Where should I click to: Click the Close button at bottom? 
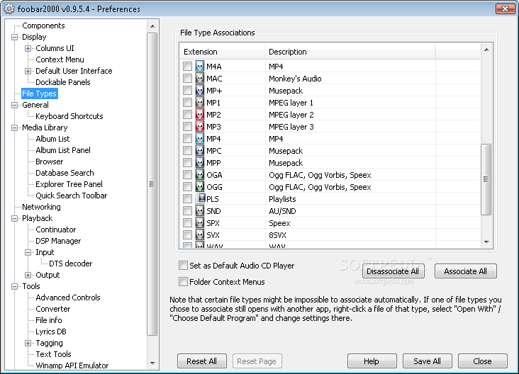click(x=482, y=361)
